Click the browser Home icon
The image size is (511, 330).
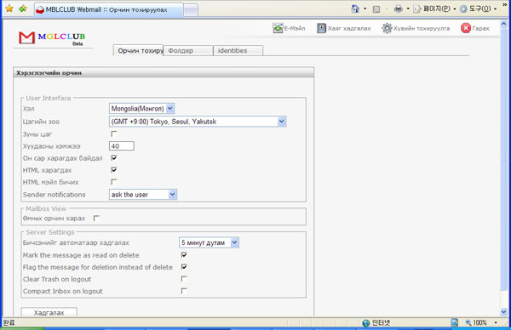point(355,9)
